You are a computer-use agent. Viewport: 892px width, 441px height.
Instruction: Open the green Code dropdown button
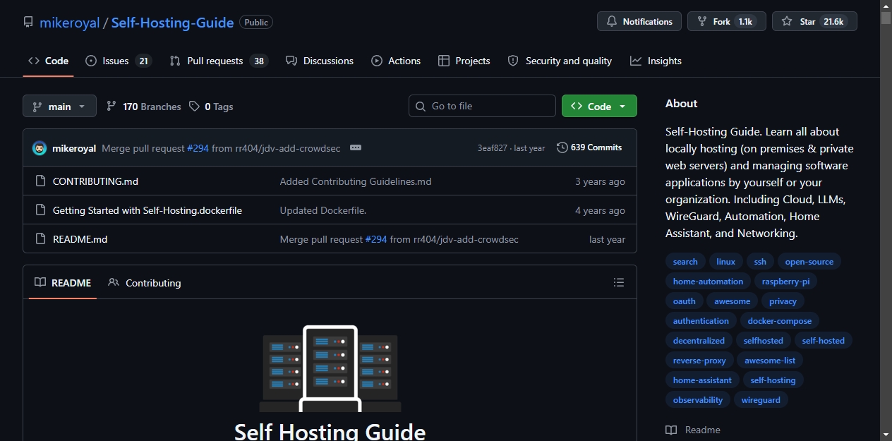point(599,106)
